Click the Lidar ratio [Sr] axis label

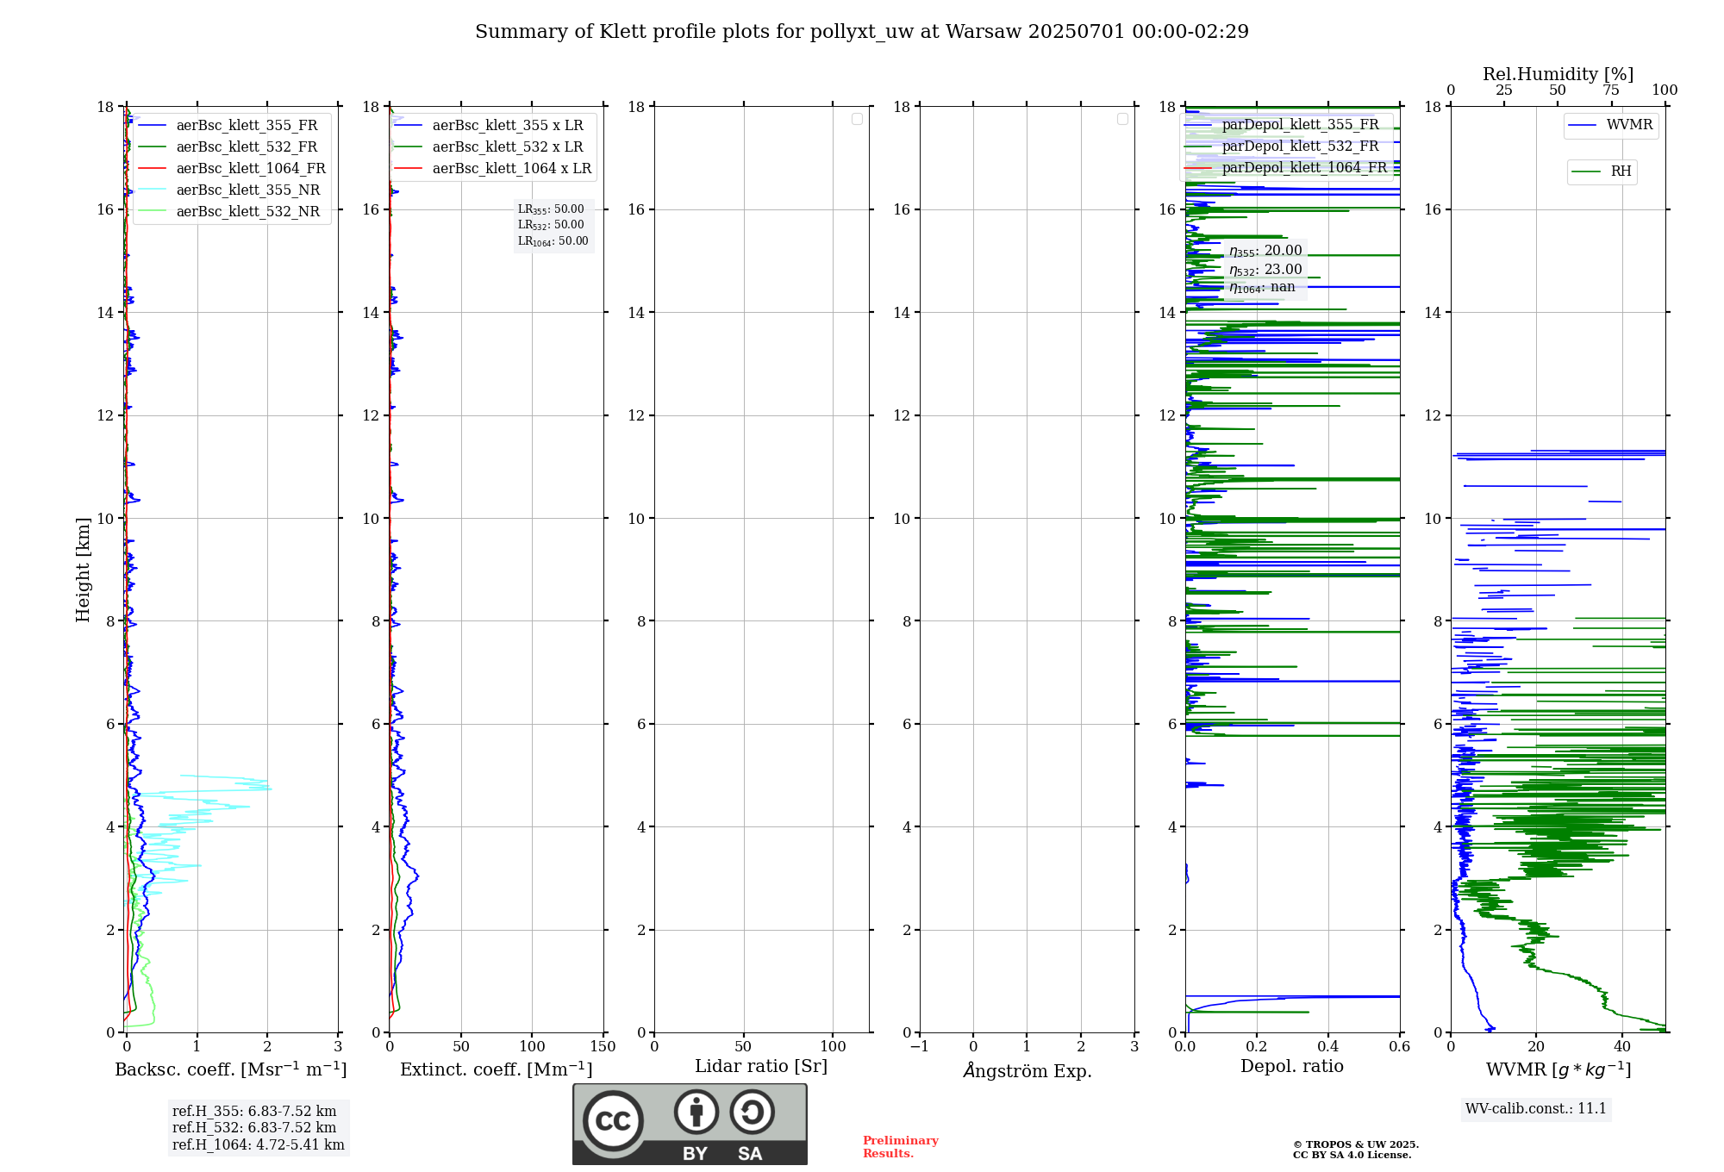click(761, 1067)
